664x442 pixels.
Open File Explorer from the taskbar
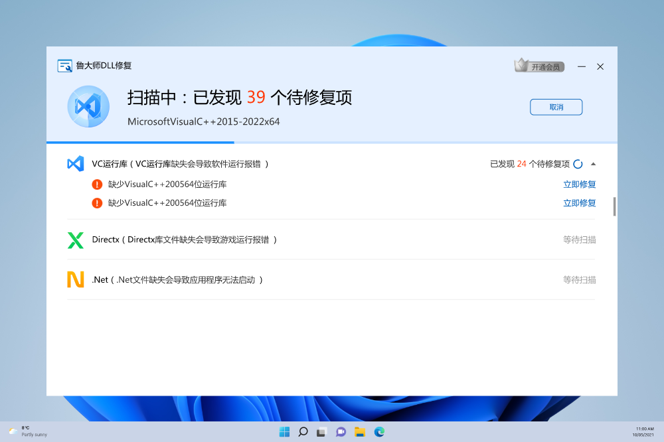(360, 432)
